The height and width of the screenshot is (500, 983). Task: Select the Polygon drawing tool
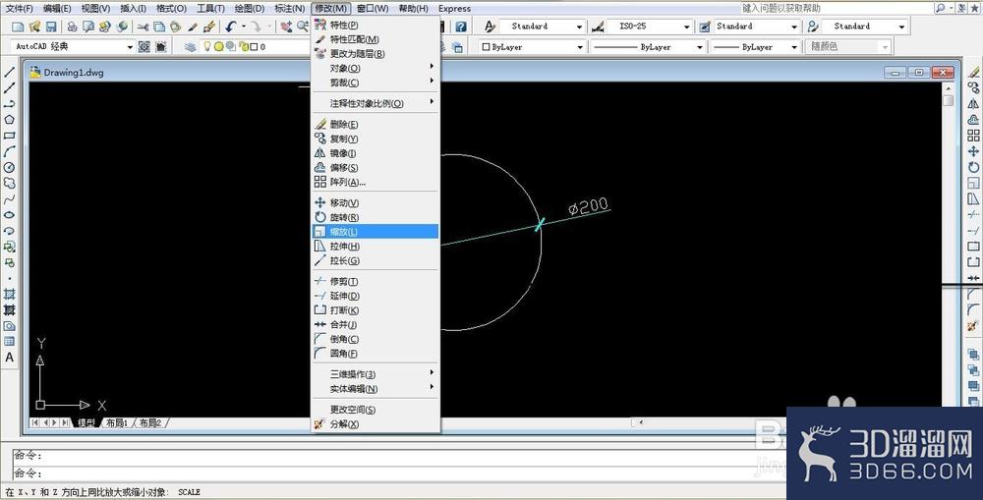pyautogui.click(x=10, y=120)
